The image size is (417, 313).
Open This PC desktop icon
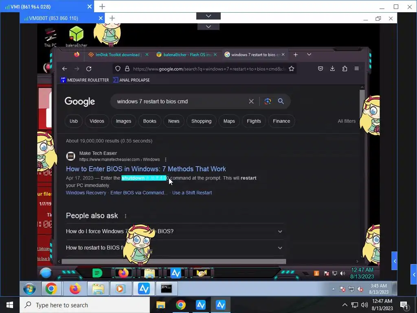[50, 37]
